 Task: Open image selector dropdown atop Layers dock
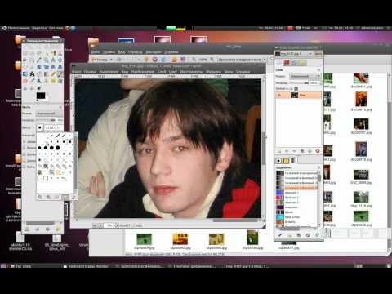click(x=294, y=54)
